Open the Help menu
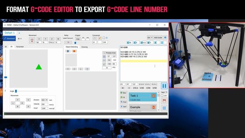 (38, 29)
